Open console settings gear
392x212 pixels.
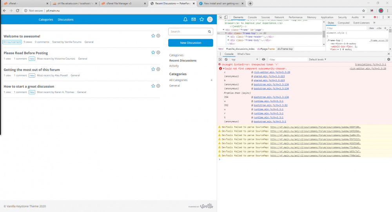[x=388, y=60]
